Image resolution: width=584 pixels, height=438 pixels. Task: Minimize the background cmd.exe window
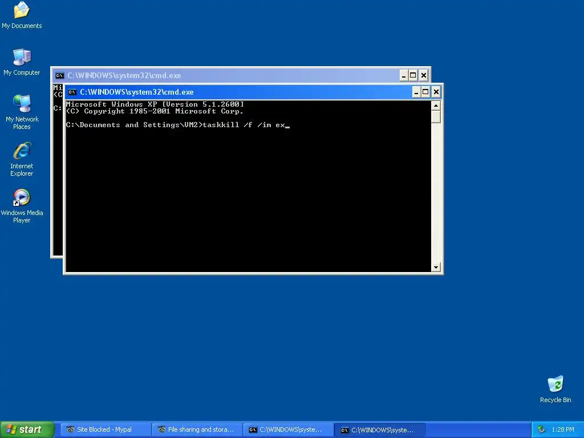pyautogui.click(x=404, y=76)
